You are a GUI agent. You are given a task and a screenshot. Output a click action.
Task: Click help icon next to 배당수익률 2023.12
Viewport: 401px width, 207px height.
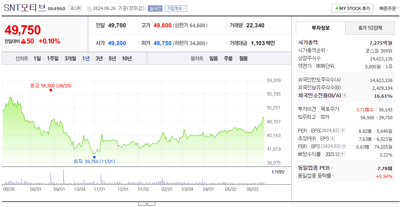pos(343,154)
